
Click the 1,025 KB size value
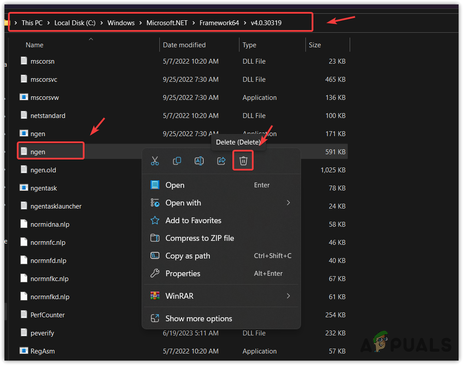(x=333, y=170)
